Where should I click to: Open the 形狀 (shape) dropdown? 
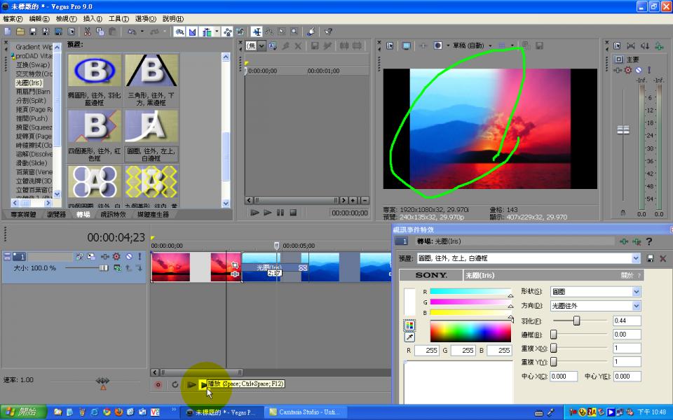click(637, 291)
